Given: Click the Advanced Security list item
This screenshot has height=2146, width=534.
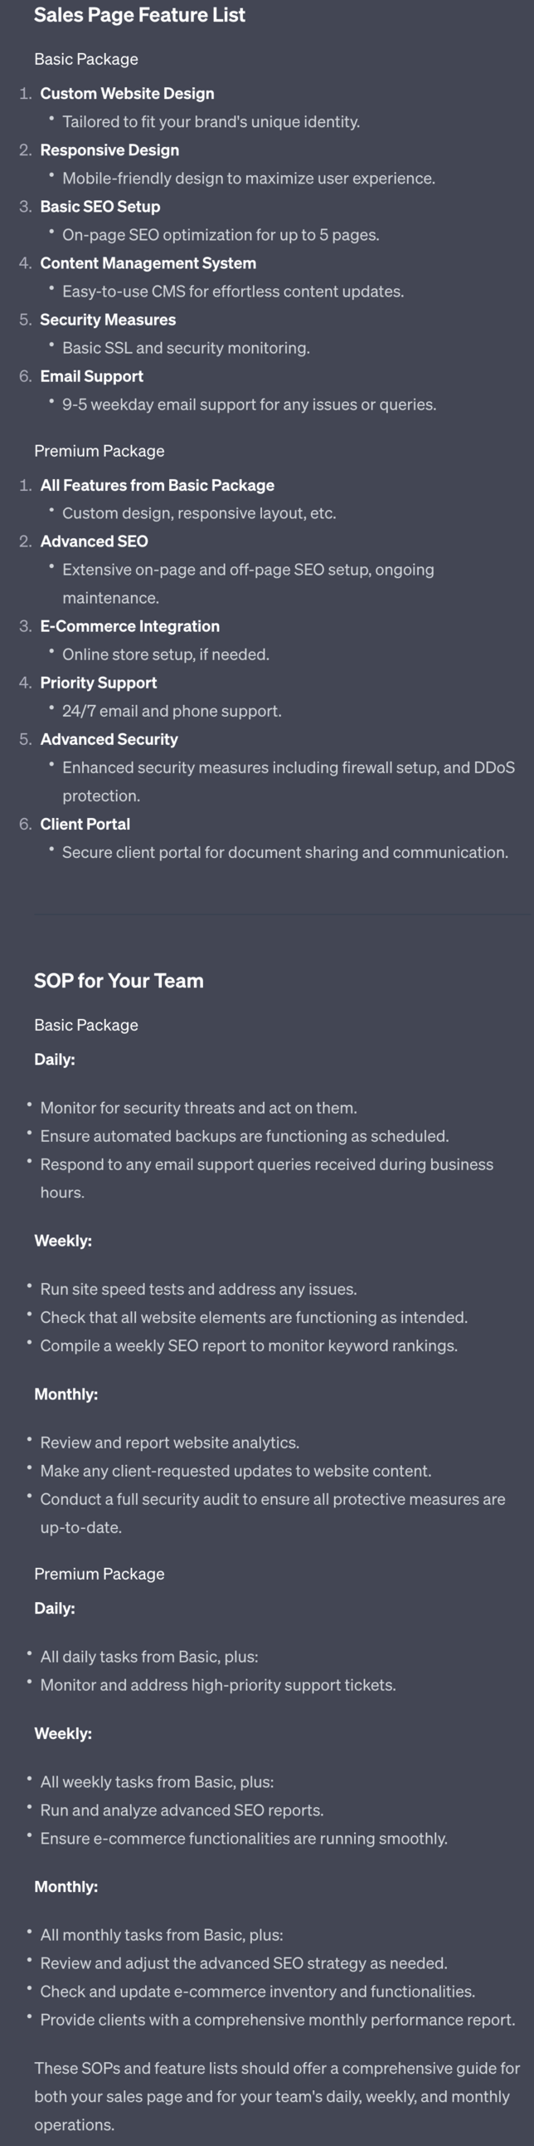Looking at the screenshot, I should 108,740.
